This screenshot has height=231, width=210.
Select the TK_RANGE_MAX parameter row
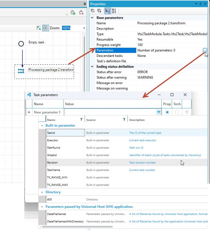click(x=127, y=185)
